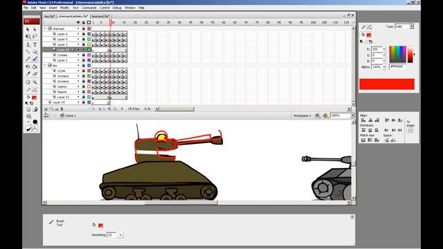Select the Pencil tool

[x=28, y=59]
